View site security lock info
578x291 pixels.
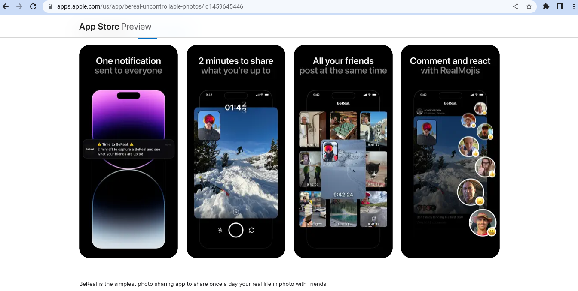point(51,6)
